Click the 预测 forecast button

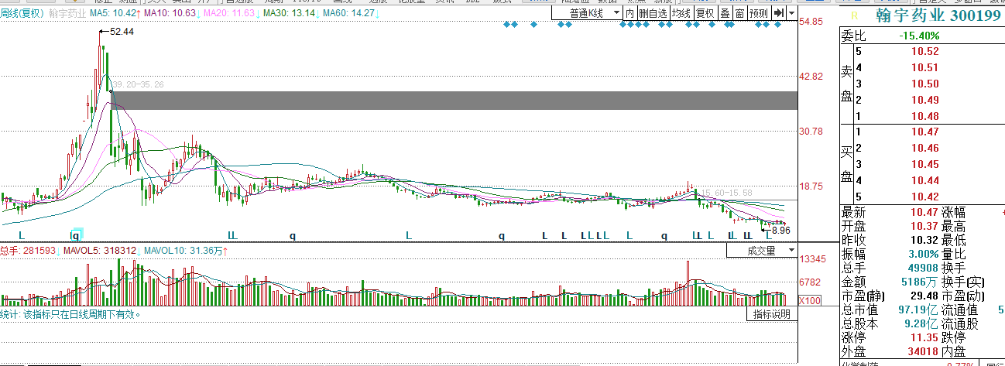[760, 13]
